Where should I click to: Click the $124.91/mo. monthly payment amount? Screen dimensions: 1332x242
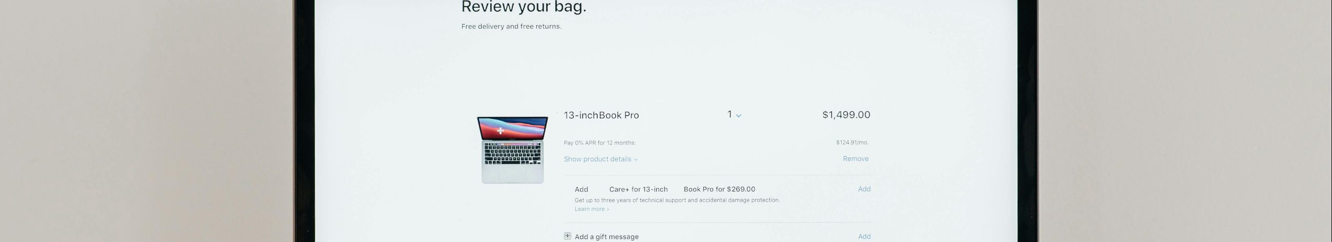point(851,142)
